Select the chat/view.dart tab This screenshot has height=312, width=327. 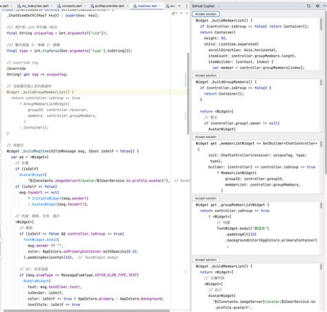click(x=147, y=6)
